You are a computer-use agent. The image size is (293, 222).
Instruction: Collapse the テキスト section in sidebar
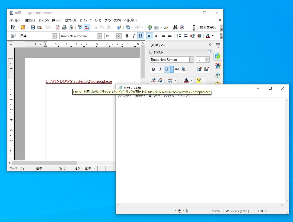pyautogui.click(x=151, y=52)
